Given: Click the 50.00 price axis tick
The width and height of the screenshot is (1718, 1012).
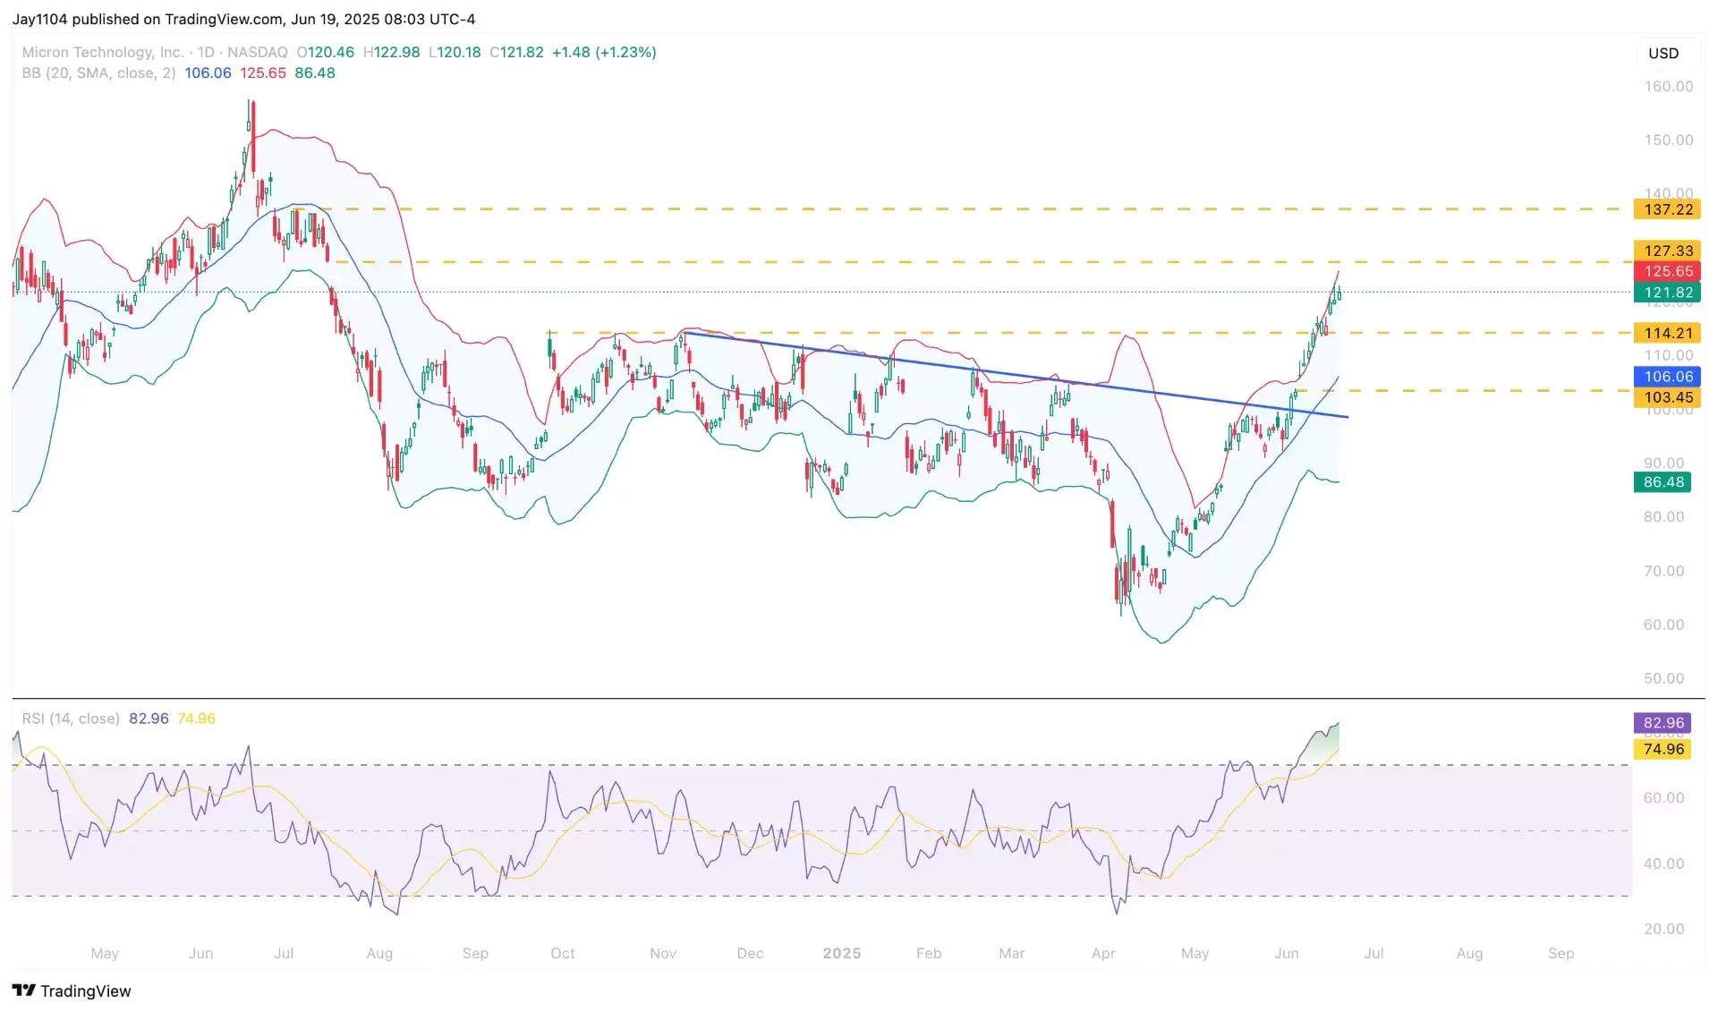Looking at the screenshot, I should click(x=1663, y=678).
